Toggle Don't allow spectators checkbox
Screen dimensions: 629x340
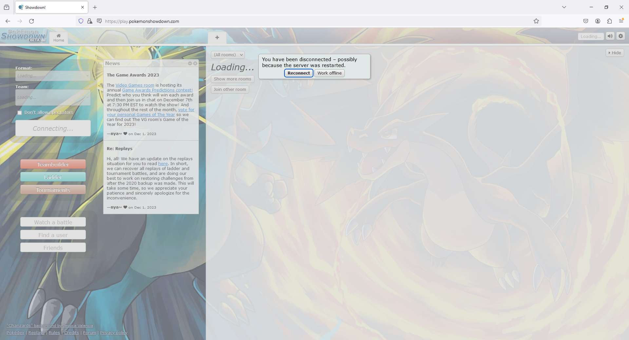tap(20, 113)
